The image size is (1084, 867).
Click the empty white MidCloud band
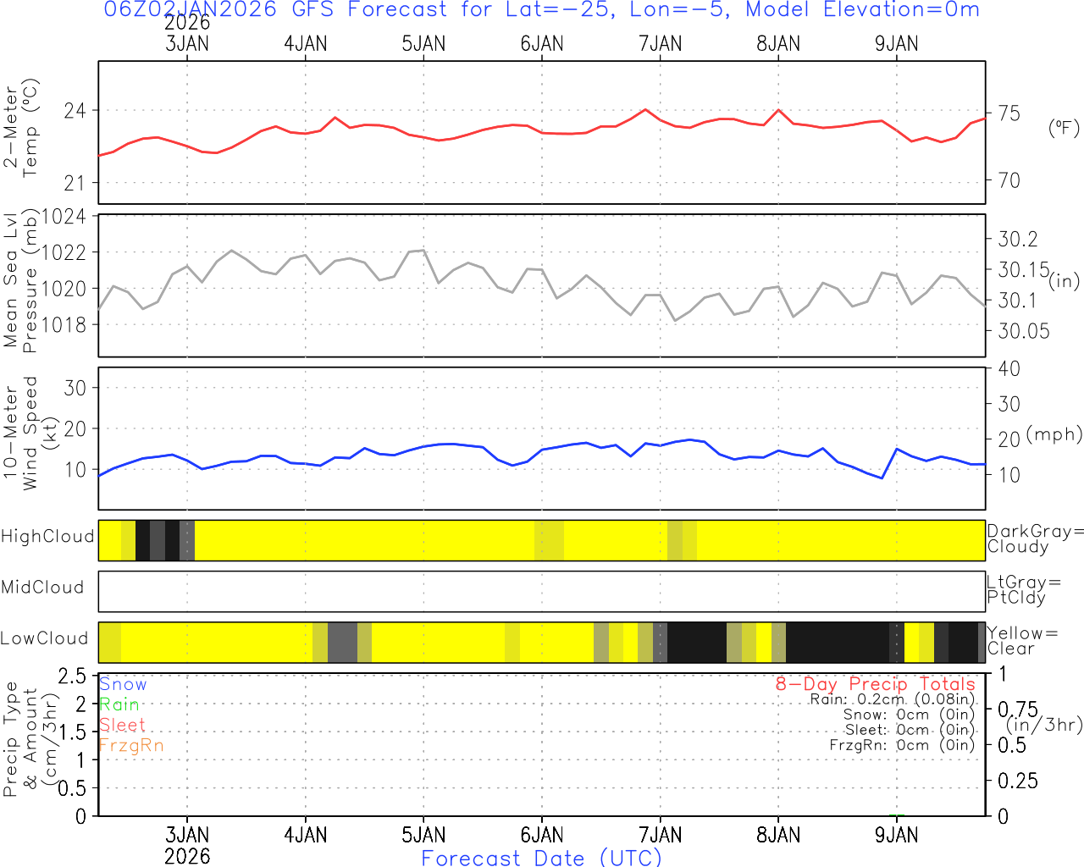tap(542, 591)
